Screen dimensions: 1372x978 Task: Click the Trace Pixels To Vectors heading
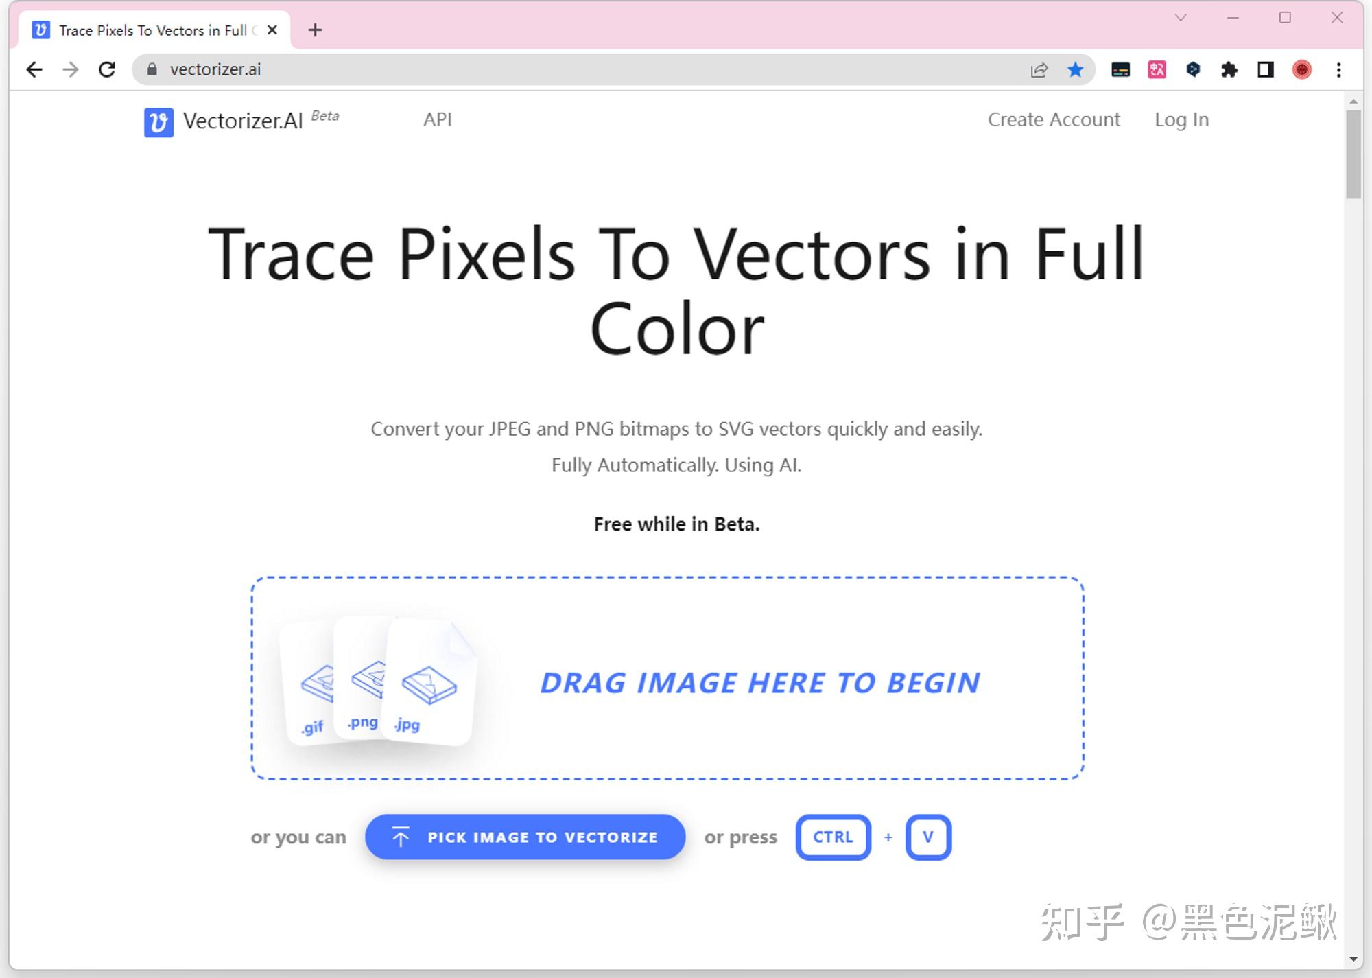(x=676, y=292)
